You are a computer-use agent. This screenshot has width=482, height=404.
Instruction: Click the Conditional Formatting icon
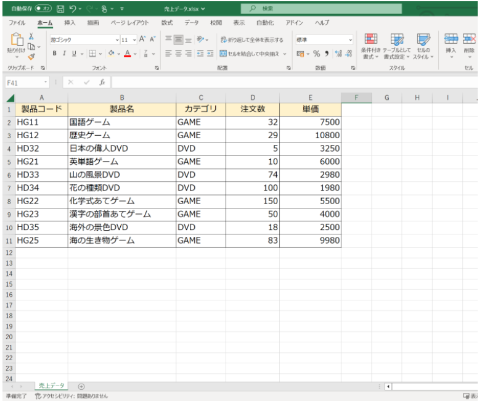pyautogui.click(x=372, y=40)
